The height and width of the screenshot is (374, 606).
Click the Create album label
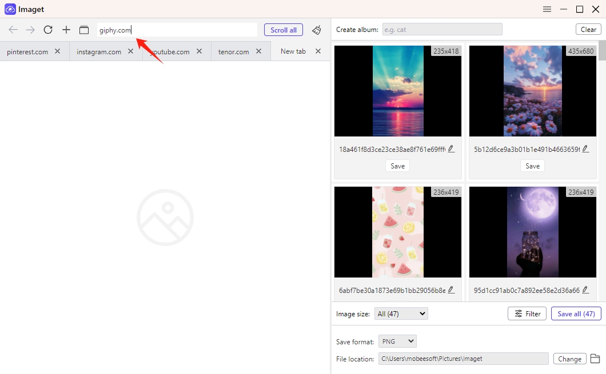357,30
